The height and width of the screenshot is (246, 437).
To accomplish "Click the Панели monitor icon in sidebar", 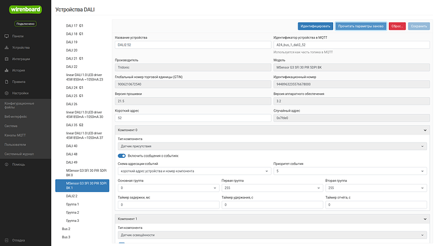I will (x=6, y=36).
